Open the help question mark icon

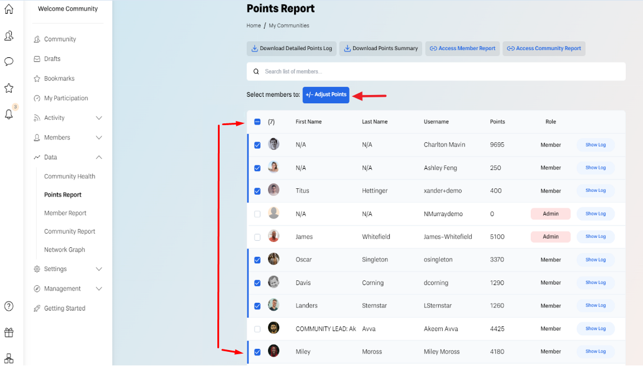(9, 306)
